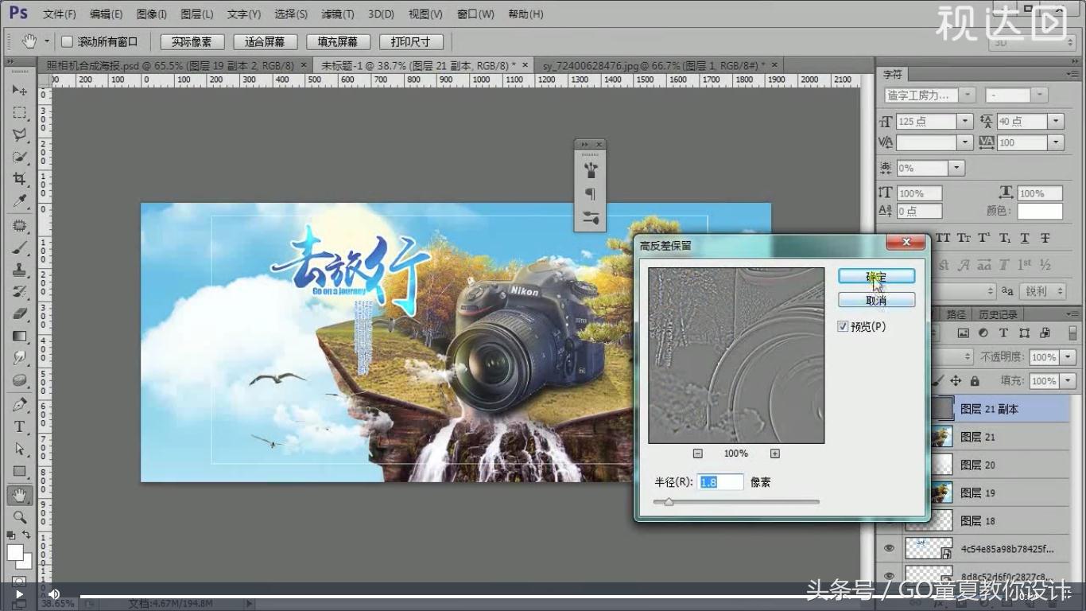Select the Crop tool
Viewport: 1086px width, 611px height.
19,178
